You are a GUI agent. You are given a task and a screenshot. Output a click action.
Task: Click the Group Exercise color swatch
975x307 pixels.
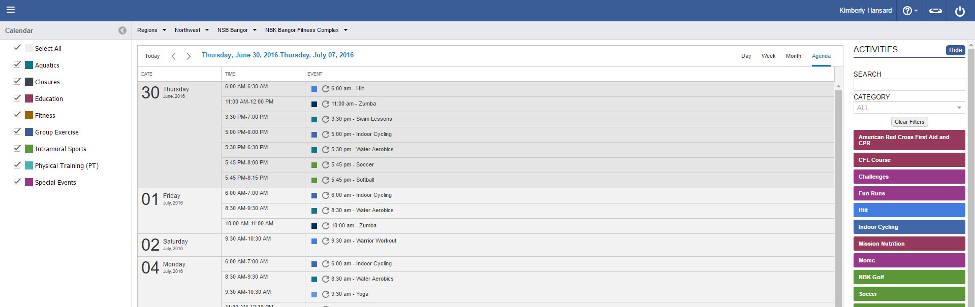tap(29, 132)
